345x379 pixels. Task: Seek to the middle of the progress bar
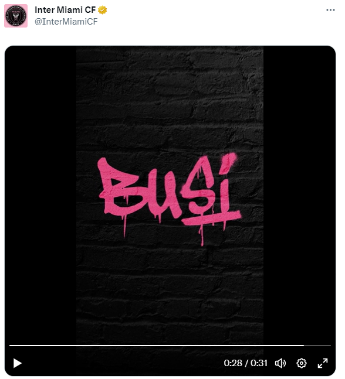(x=170, y=346)
